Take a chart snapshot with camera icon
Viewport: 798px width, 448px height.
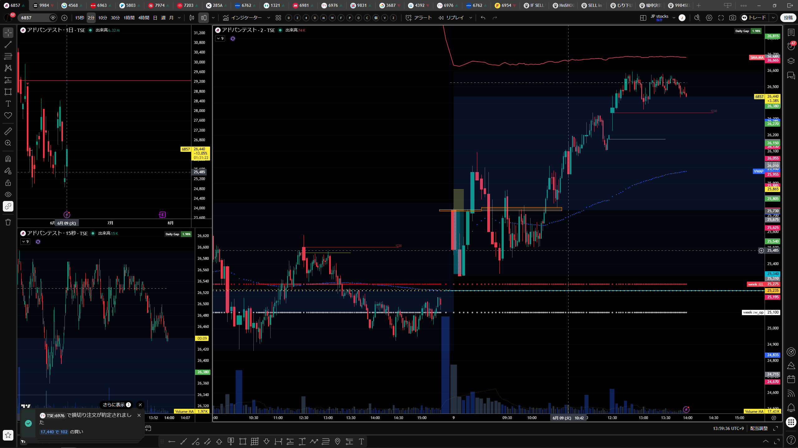coord(733,18)
